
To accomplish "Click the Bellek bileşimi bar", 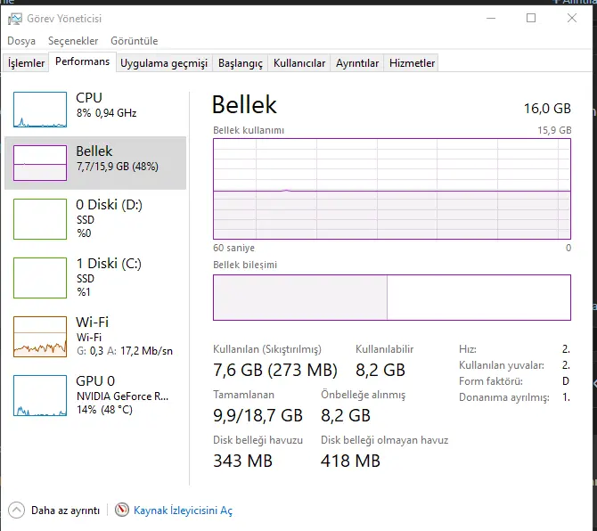I will tap(392, 298).
